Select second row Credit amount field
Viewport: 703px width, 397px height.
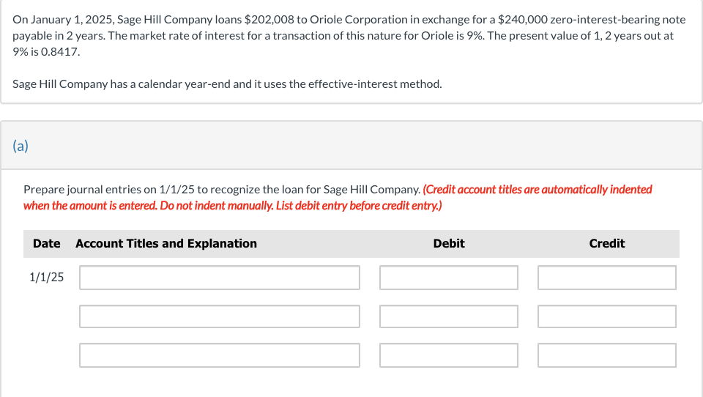click(x=607, y=316)
